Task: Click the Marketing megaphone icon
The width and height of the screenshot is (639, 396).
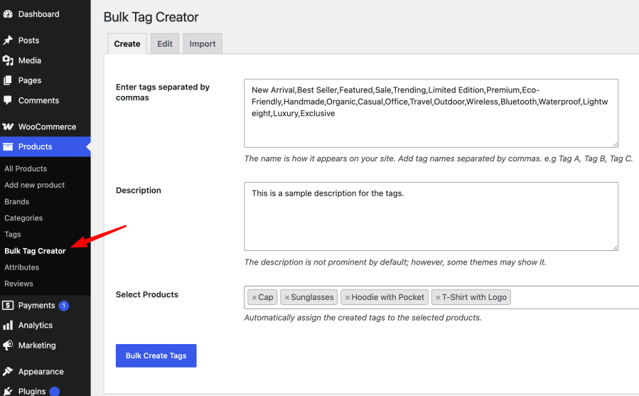Action: click(8, 345)
